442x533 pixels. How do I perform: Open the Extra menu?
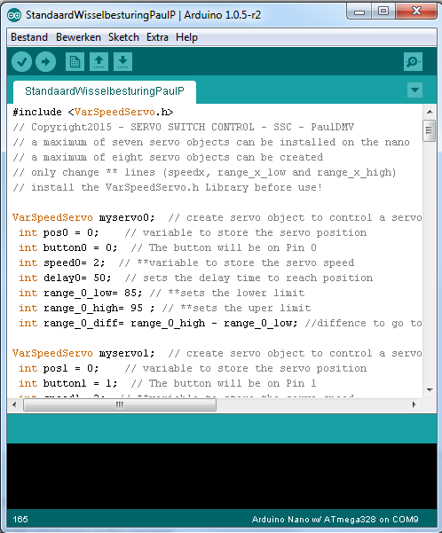click(157, 37)
